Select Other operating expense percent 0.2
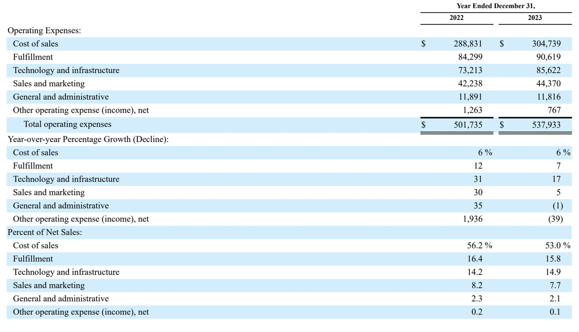The height and width of the screenshot is (332, 579). tap(477, 312)
